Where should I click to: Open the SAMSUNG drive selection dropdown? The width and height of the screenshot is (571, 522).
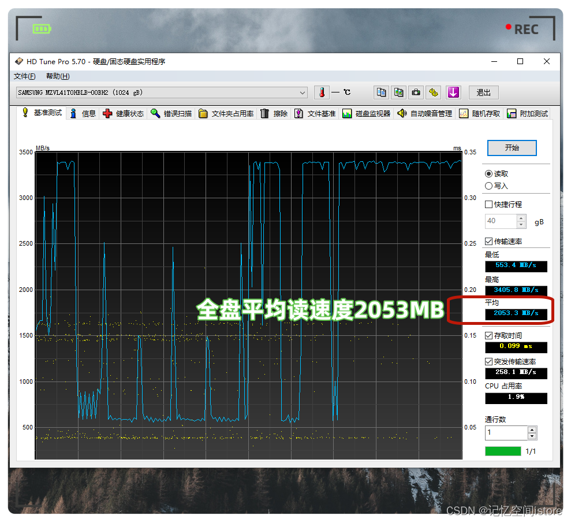[x=162, y=92]
